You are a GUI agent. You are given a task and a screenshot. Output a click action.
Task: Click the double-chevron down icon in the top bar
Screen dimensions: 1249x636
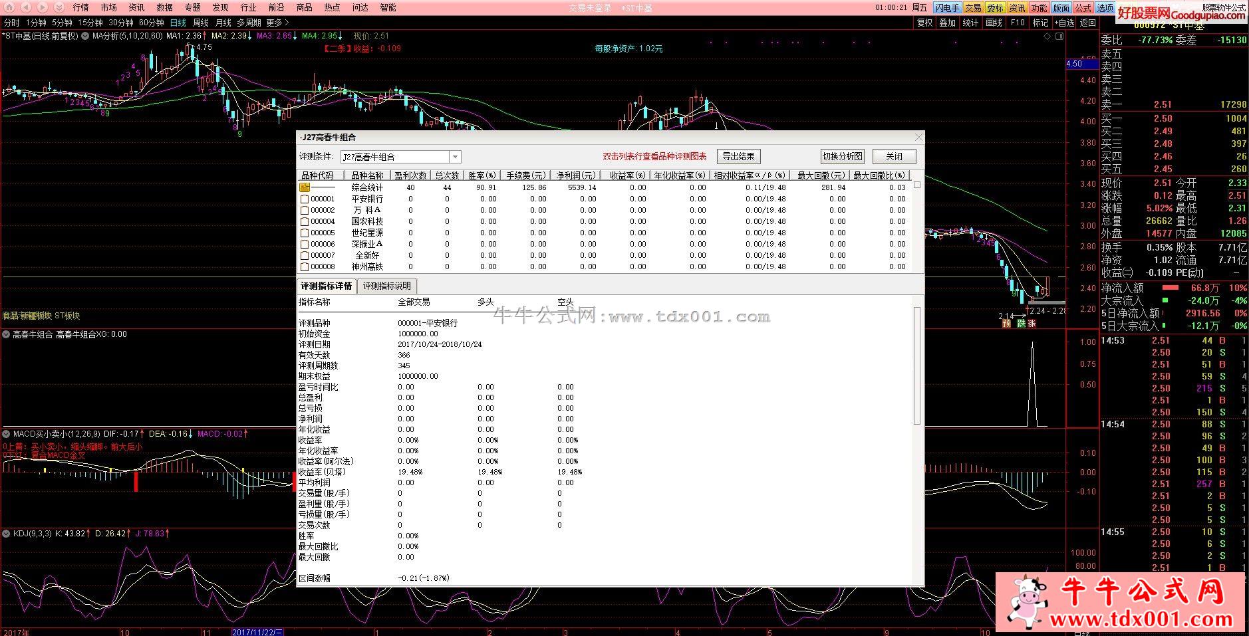coord(59,7)
